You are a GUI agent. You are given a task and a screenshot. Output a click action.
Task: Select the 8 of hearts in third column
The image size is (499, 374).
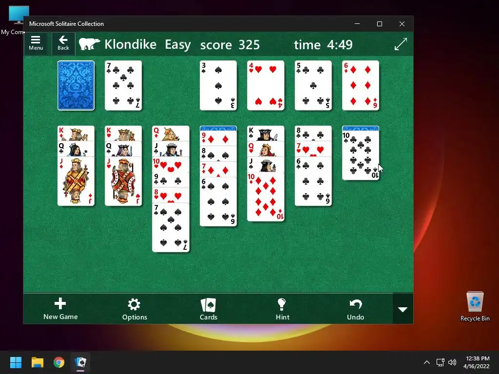171,195
